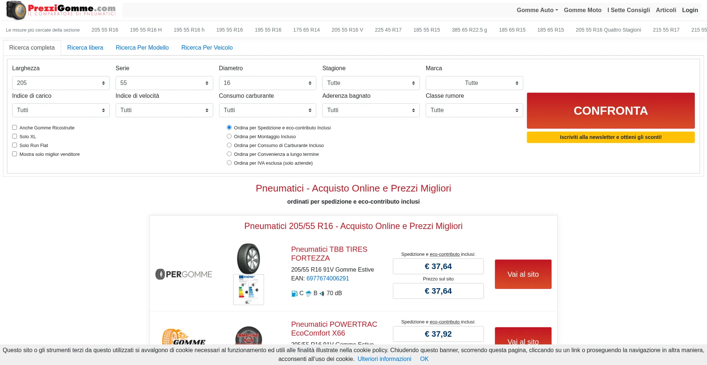This screenshot has width=707, height=365.
Task: Open the Indice di velocità dropdown
Action: coord(164,110)
